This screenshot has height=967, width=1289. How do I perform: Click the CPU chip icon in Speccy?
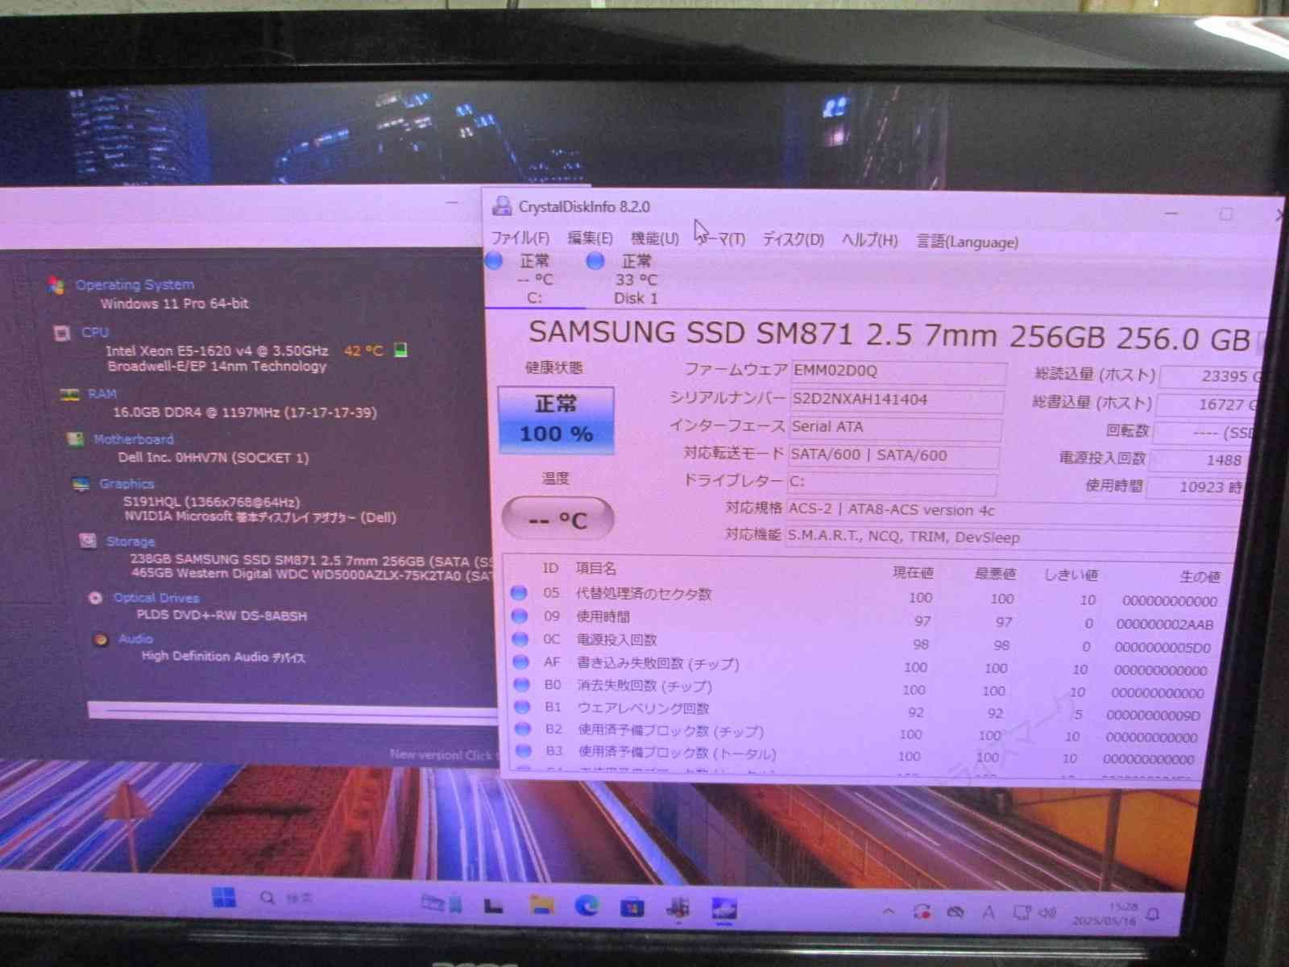tap(61, 333)
